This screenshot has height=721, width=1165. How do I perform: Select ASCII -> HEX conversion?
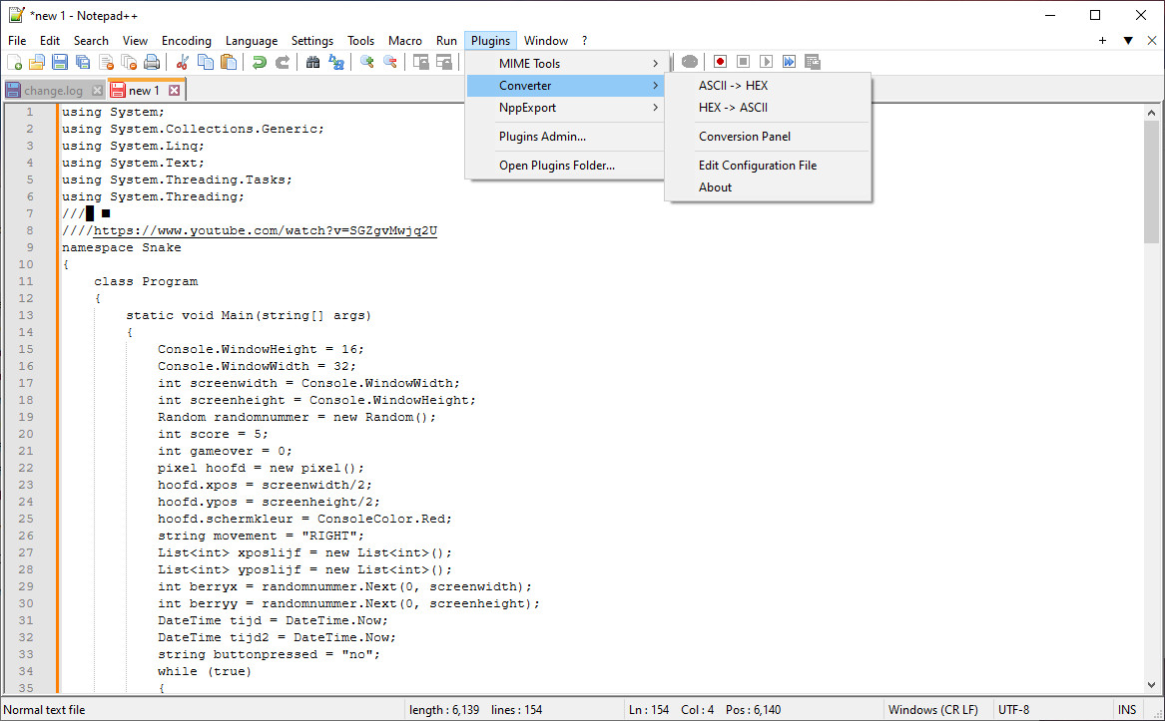[x=736, y=86]
